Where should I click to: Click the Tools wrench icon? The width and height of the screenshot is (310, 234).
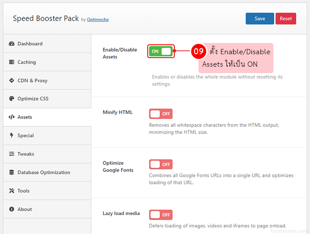click(x=12, y=191)
